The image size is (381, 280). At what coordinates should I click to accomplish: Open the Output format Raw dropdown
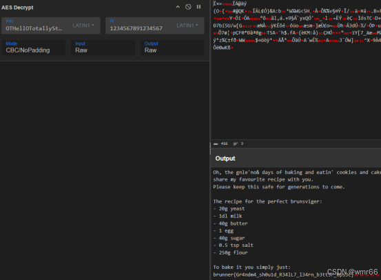pos(172,48)
